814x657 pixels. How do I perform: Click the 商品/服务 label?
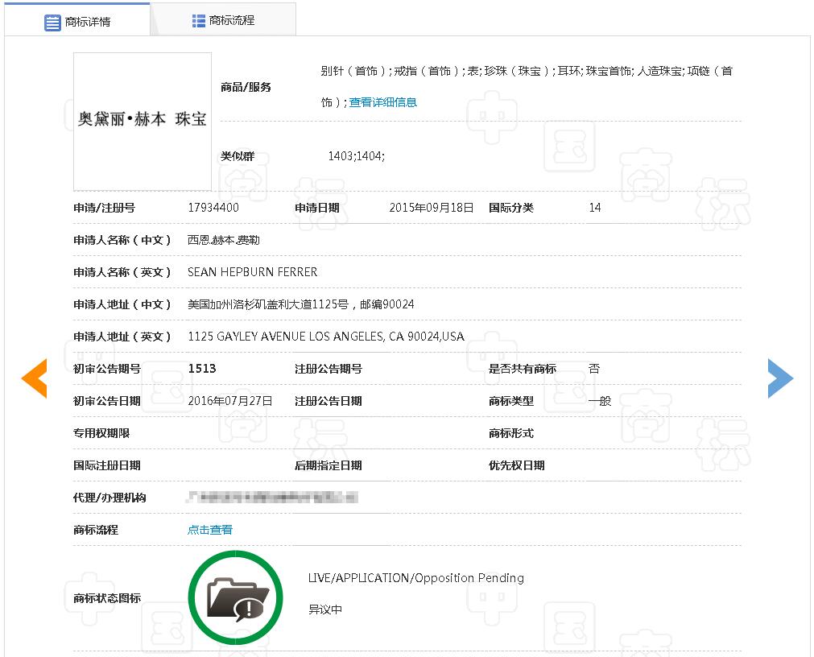(246, 87)
